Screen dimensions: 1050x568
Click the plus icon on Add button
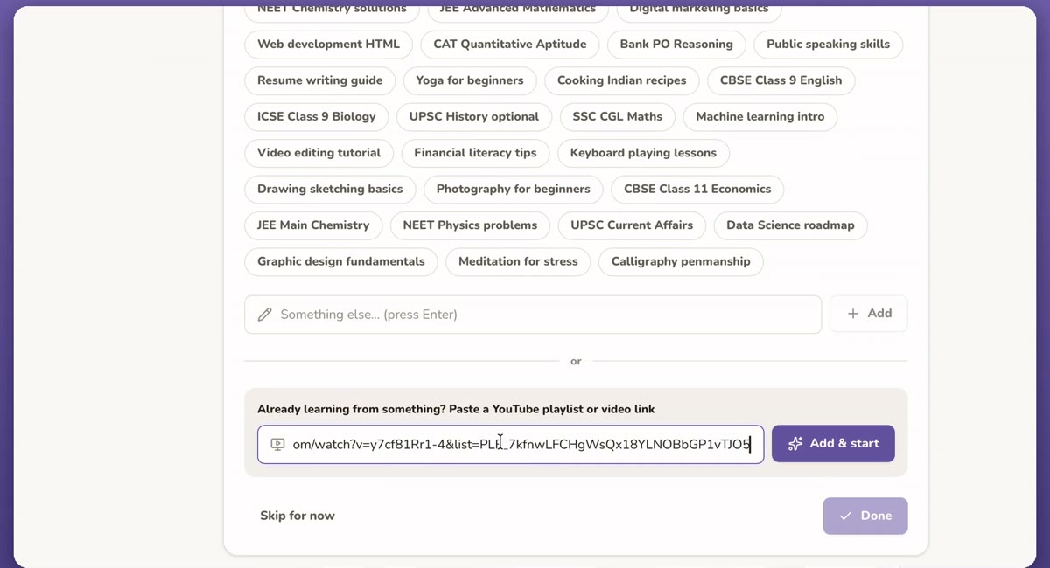point(853,314)
